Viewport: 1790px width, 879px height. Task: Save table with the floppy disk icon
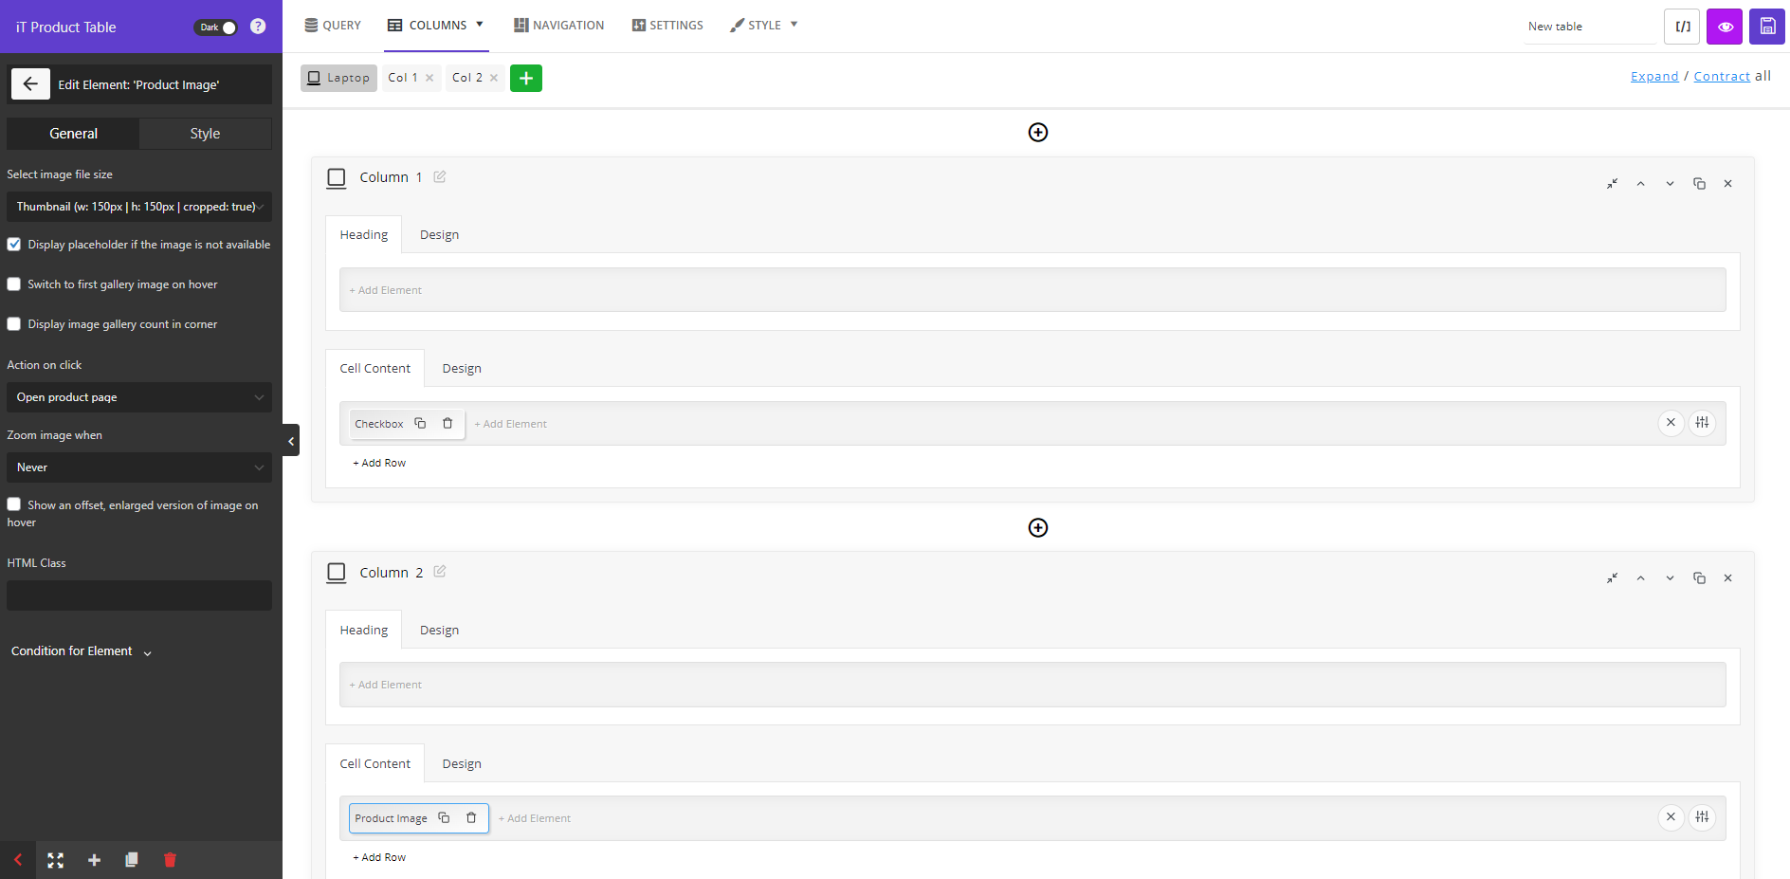coord(1767,27)
